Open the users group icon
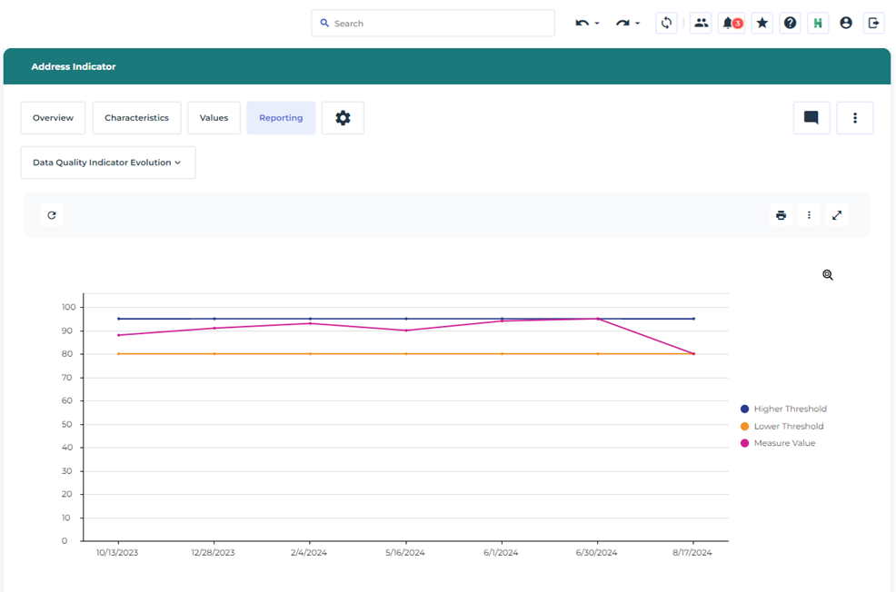The image size is (896, 592). click(x=701, y=24)
